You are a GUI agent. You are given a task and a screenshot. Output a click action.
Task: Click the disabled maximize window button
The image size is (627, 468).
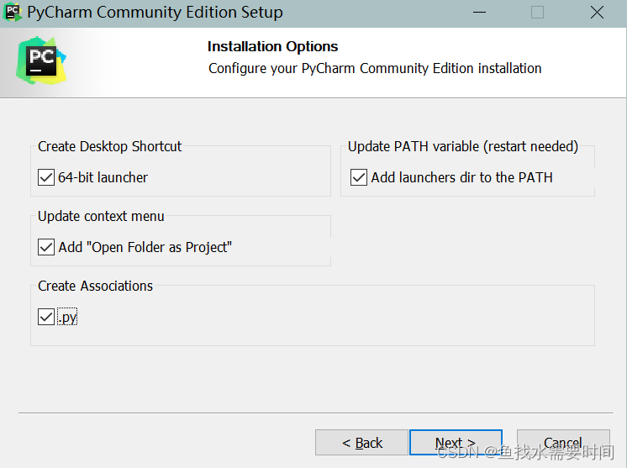(537, 13)
